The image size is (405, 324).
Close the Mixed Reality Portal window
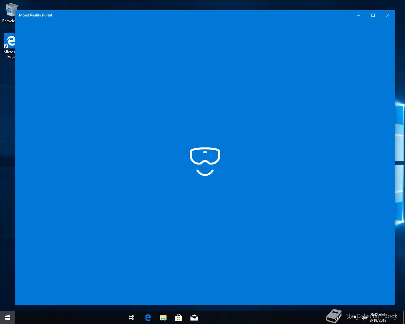coord(388,15)
